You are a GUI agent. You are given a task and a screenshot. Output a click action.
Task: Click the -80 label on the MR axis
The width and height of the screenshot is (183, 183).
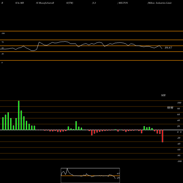tap(179, 156)
